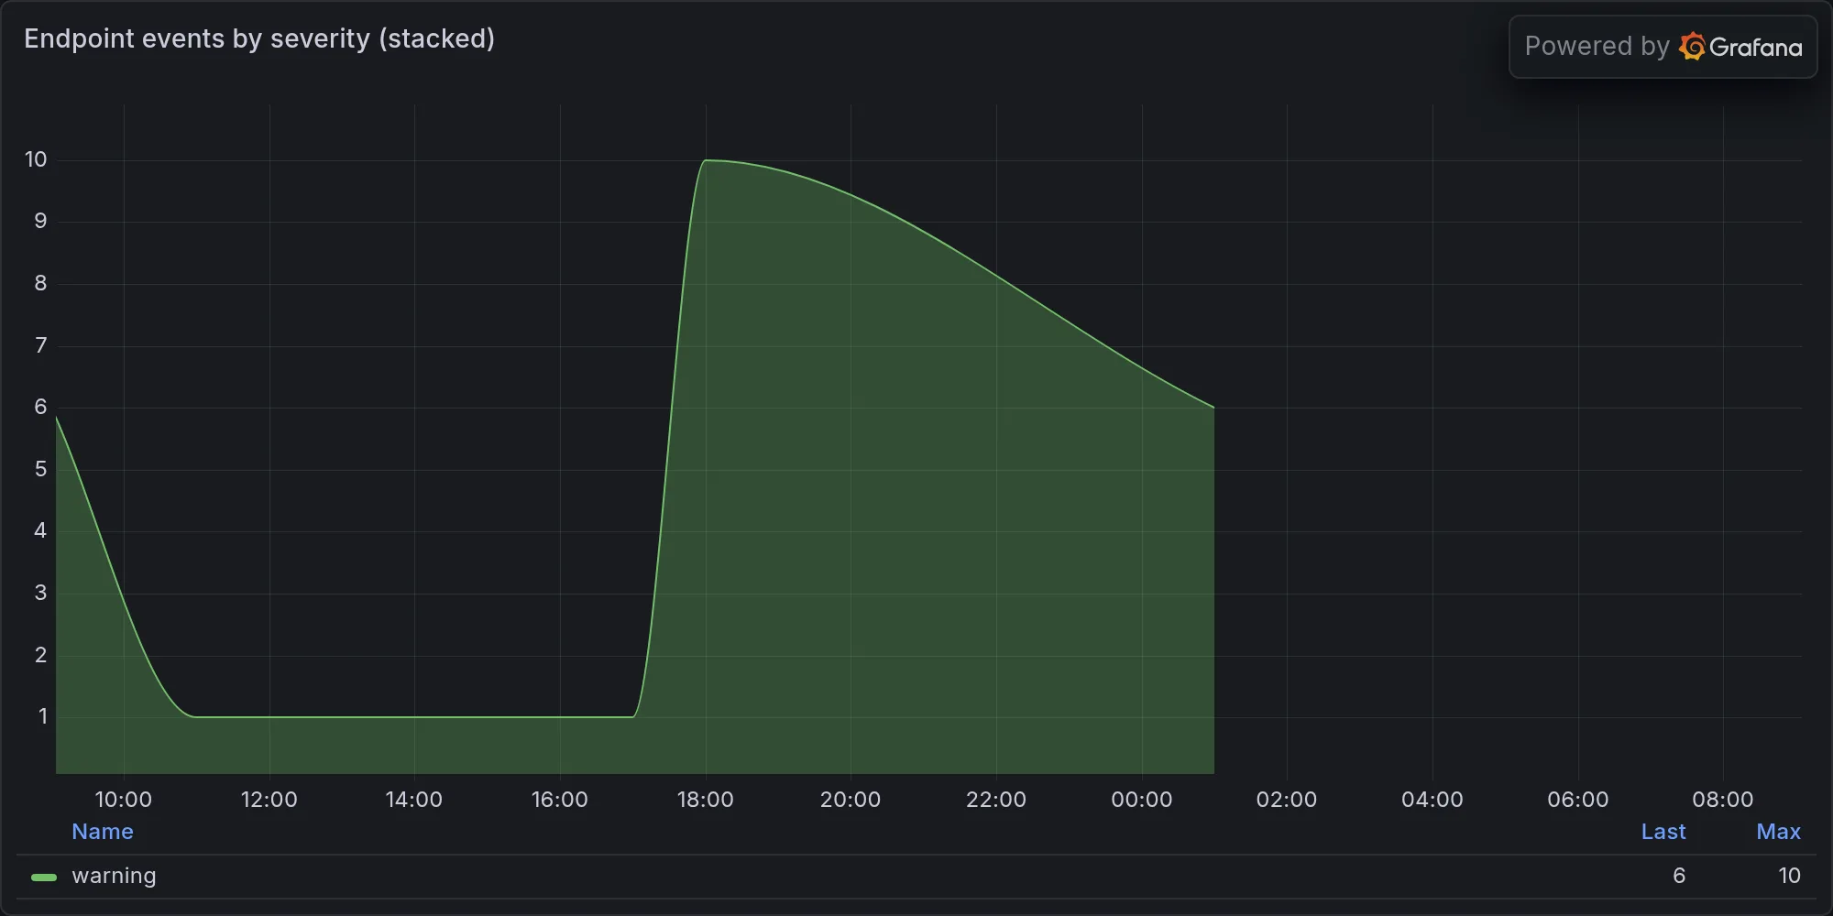Image resolution: width=1833 pixels, height=916 pixels.
Task: Click the warning Last value 6
Action: 1679,876
